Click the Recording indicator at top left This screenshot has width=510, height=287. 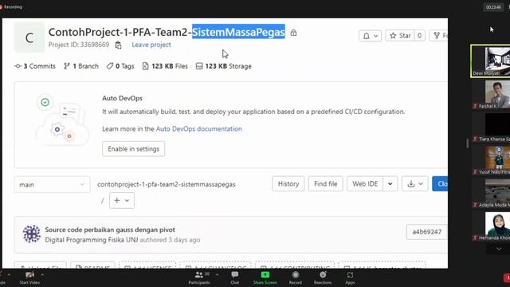click(x=11, y=7)
